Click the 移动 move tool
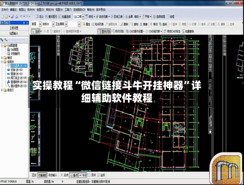Screen dimensions: 244x185 (154, 24)
